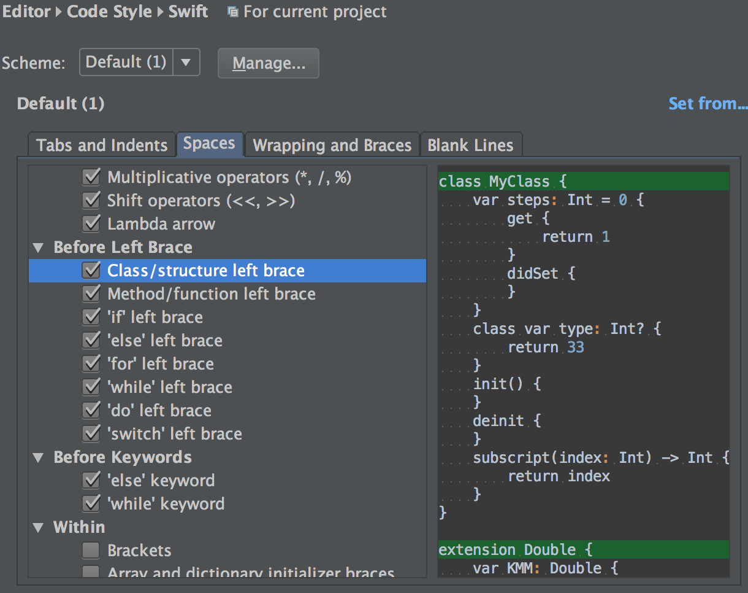Expand the Before Left Brace section triangle
Image resolution: width=748 pixels, height=593 pixels.
(x=38, y=247)
